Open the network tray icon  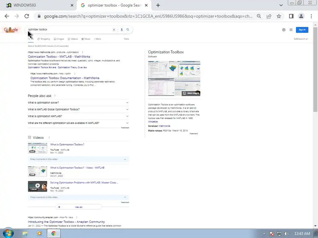(279, 234)
